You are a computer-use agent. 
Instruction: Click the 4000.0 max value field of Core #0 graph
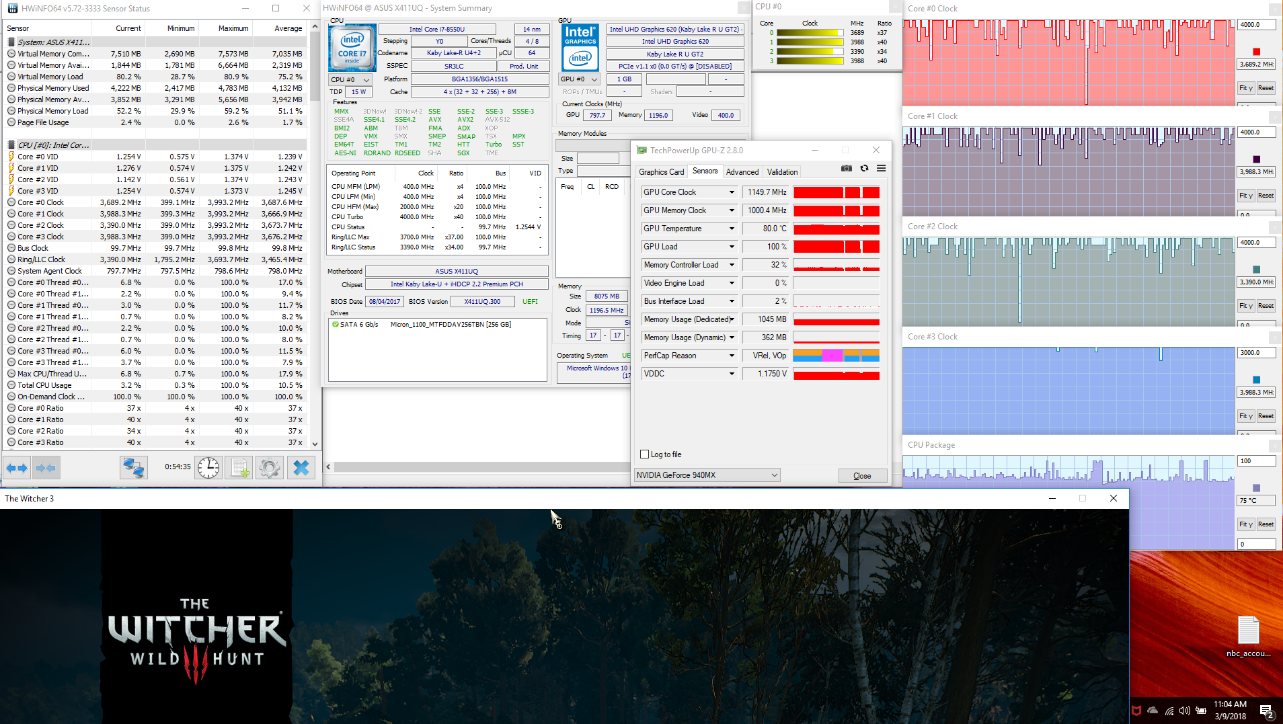[x=1256, y=25]
